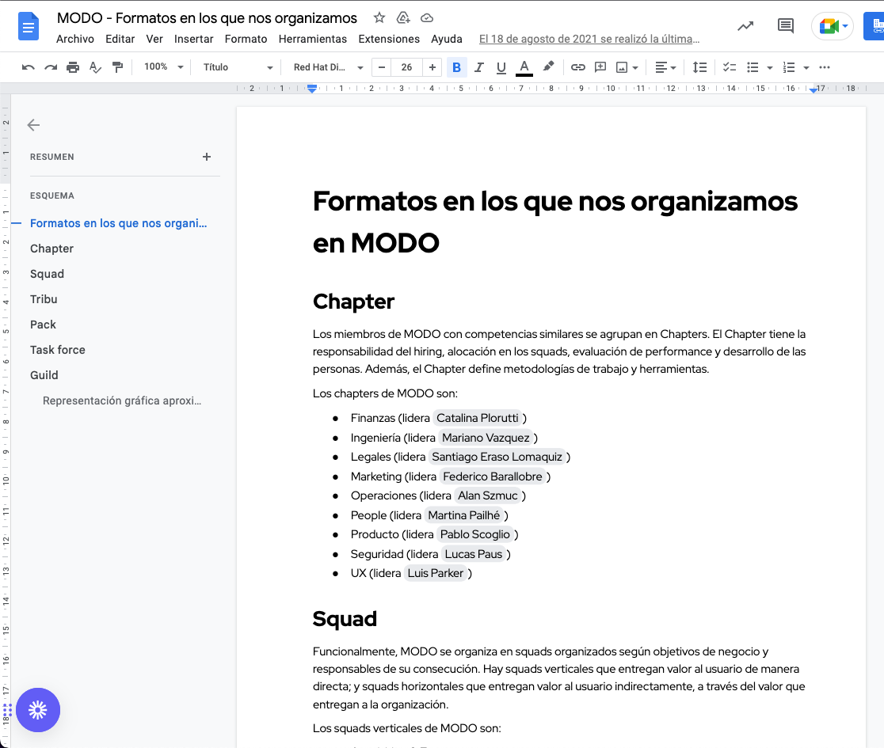Add a summary with plus icon
The height and width of the screenshot is (748, 884).
(206, 157)
